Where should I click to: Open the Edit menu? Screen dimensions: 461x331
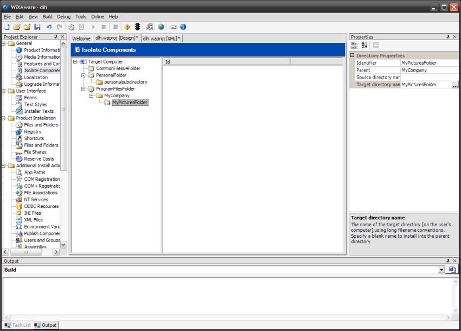click(20, 17)
